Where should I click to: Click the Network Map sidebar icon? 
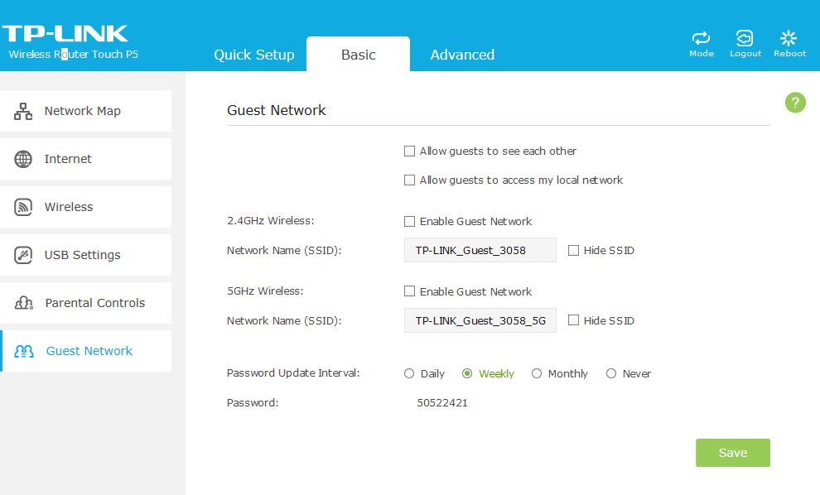23,112
